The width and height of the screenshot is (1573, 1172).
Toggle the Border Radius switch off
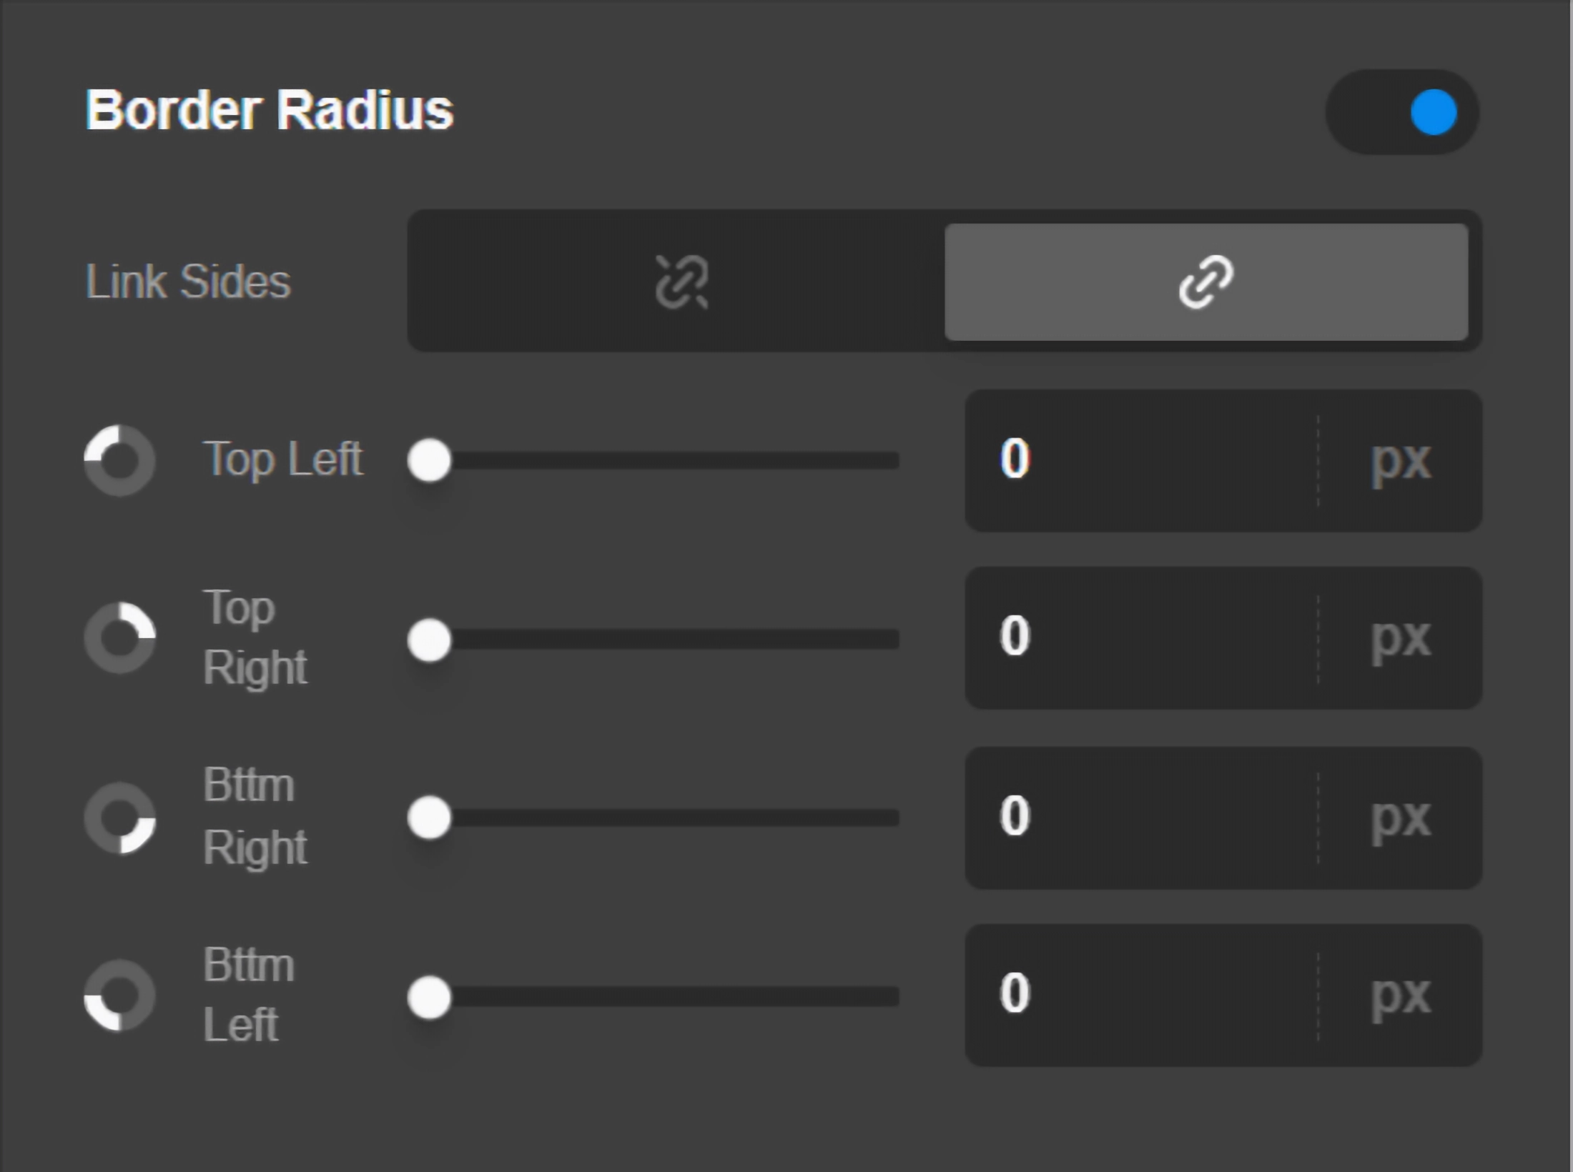click(x=1402, y=112)
